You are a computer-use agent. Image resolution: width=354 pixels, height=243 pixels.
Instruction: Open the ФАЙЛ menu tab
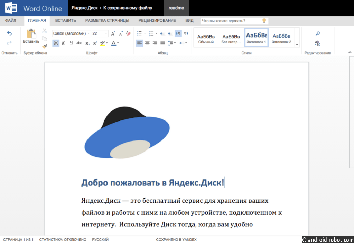[11, 20]
